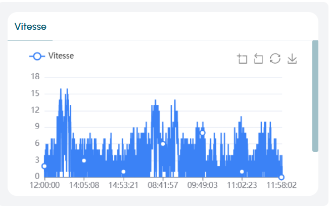Select the data point at 12:00:00

tap(44, 166)
